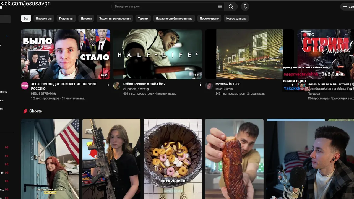Open 'Пандора' channel name
Viewport: 354px width, 199px height.
(x=314, y=94)
